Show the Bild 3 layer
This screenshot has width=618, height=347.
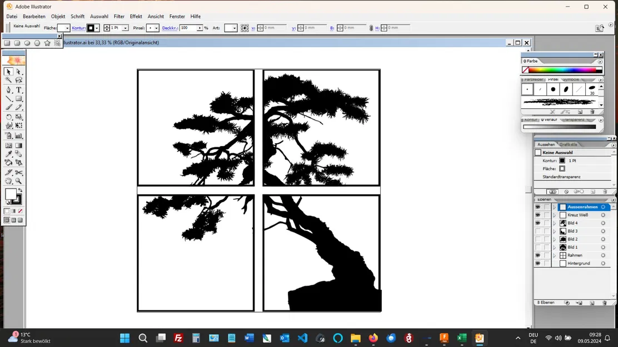coord(538,231)
